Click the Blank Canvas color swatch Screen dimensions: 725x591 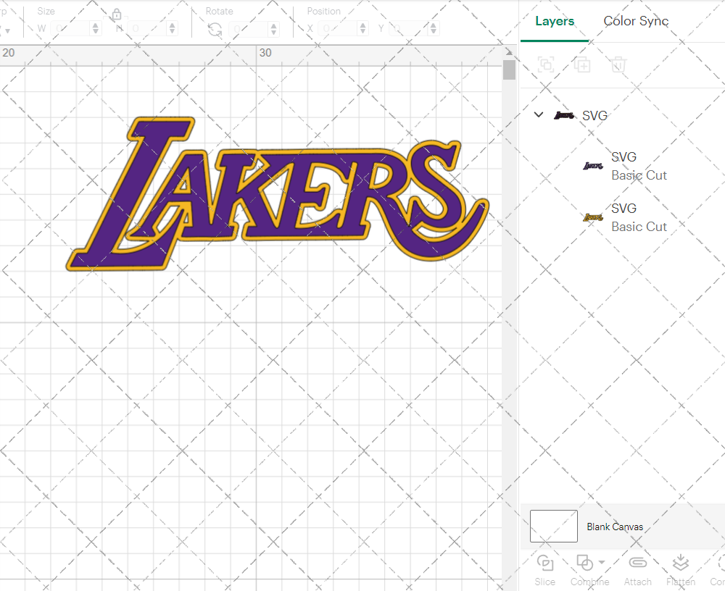pos(553,527)
